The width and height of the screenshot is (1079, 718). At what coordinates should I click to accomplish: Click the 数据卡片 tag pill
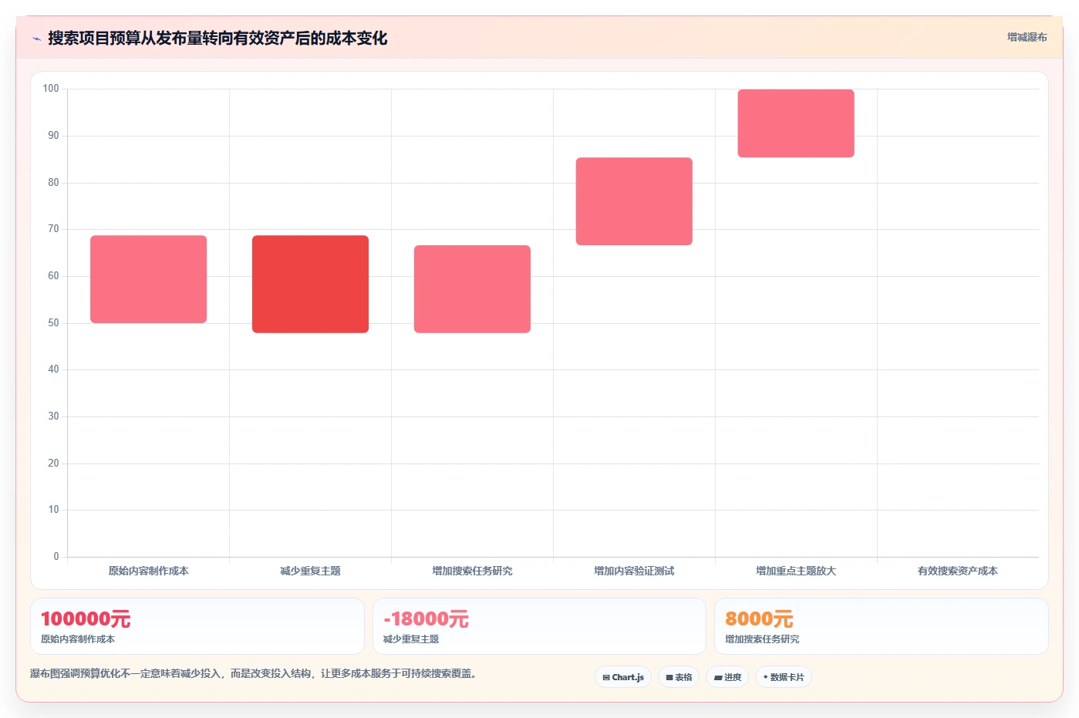click(784, 677)
